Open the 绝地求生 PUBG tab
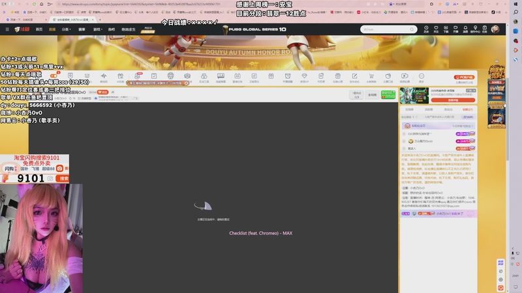Viewport: 522px width, 293px height. (x=129, y=29)
